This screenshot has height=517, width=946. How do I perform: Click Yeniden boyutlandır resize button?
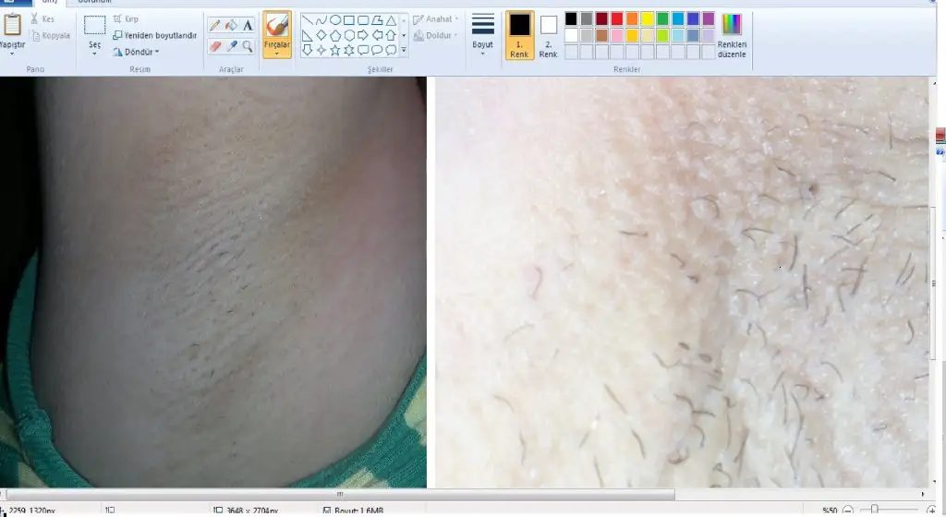point(153,35)
